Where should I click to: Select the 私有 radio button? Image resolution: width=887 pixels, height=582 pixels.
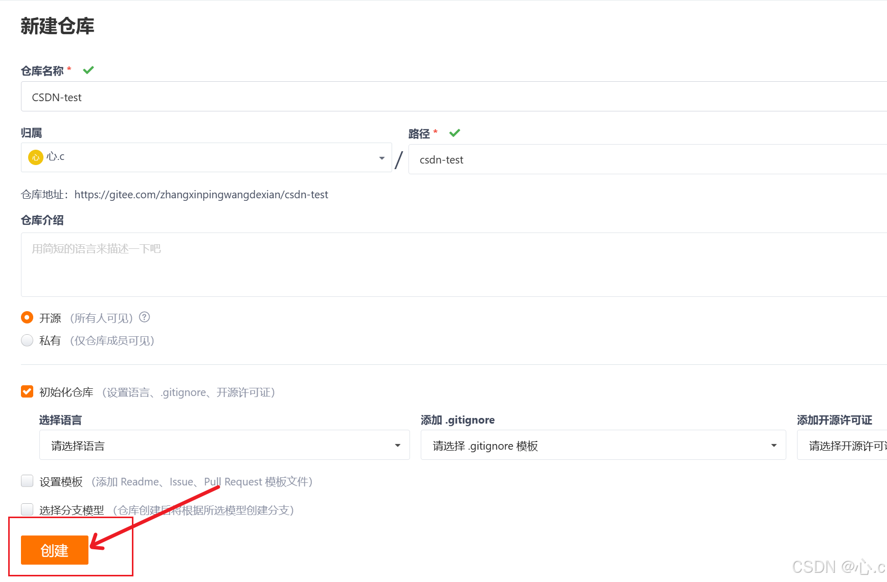[27, 340]
